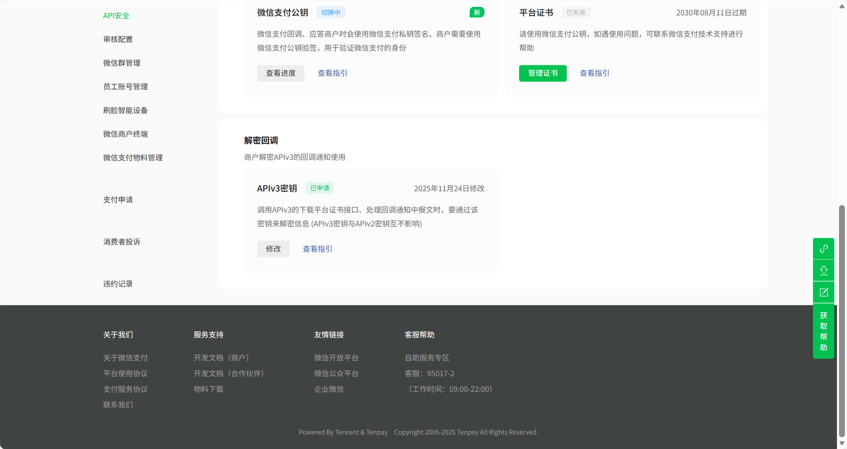Go to 微信群管理 in the sidebar
Screen dimensions: 847x449
click(122, 63)
